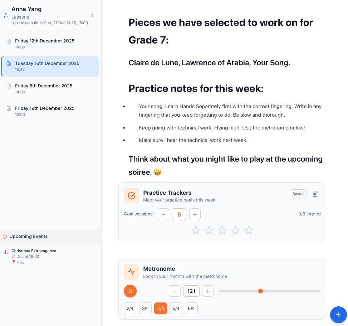This screenshot has height=326, width=348.
Task: Mark the third practice session star
Action: [222, 230]
